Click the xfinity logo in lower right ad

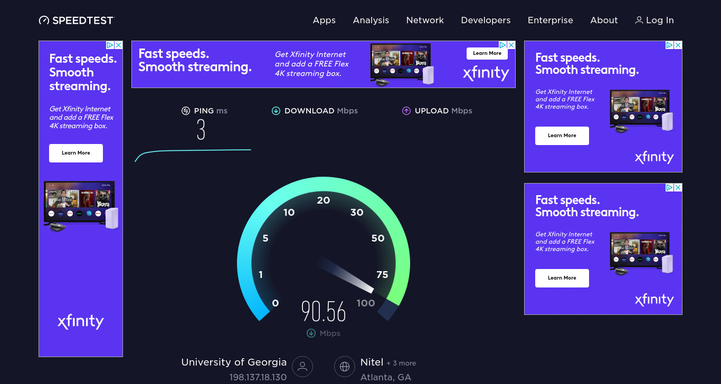click(x=654, y=300)
